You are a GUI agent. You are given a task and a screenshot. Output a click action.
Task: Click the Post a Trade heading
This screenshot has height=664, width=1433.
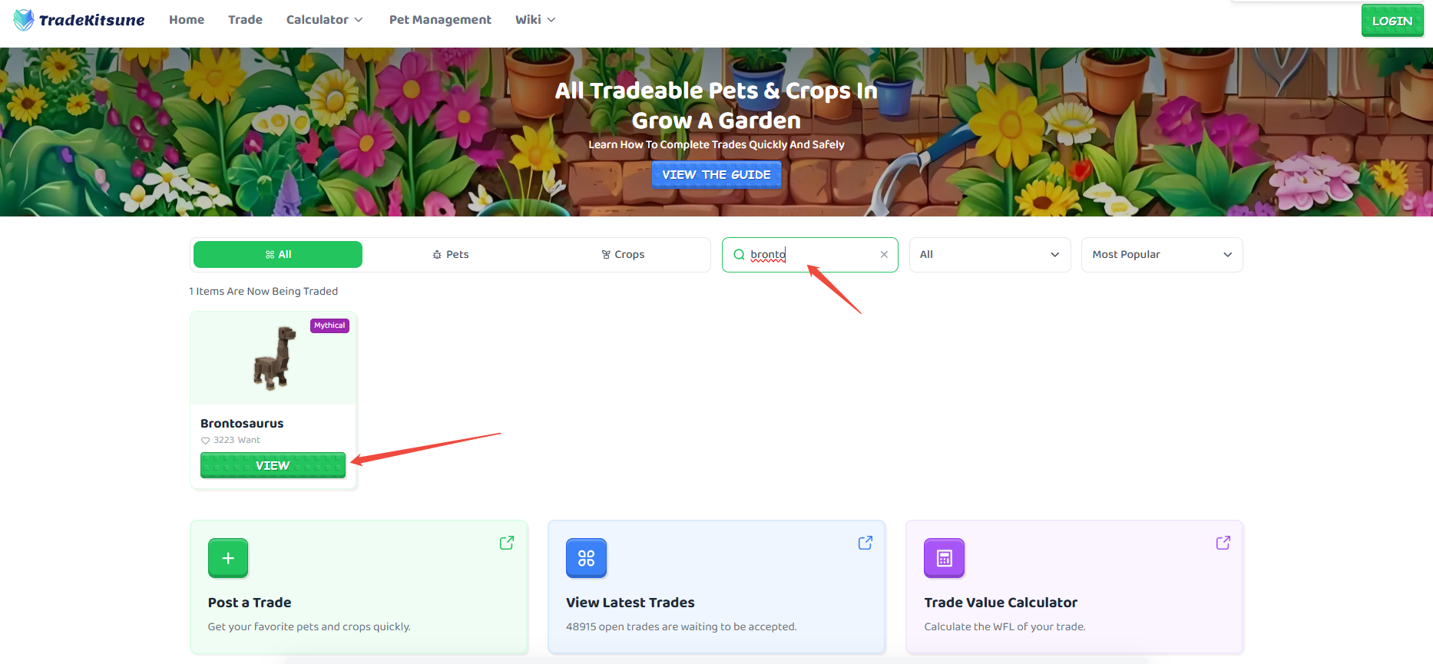coord(250,603)
